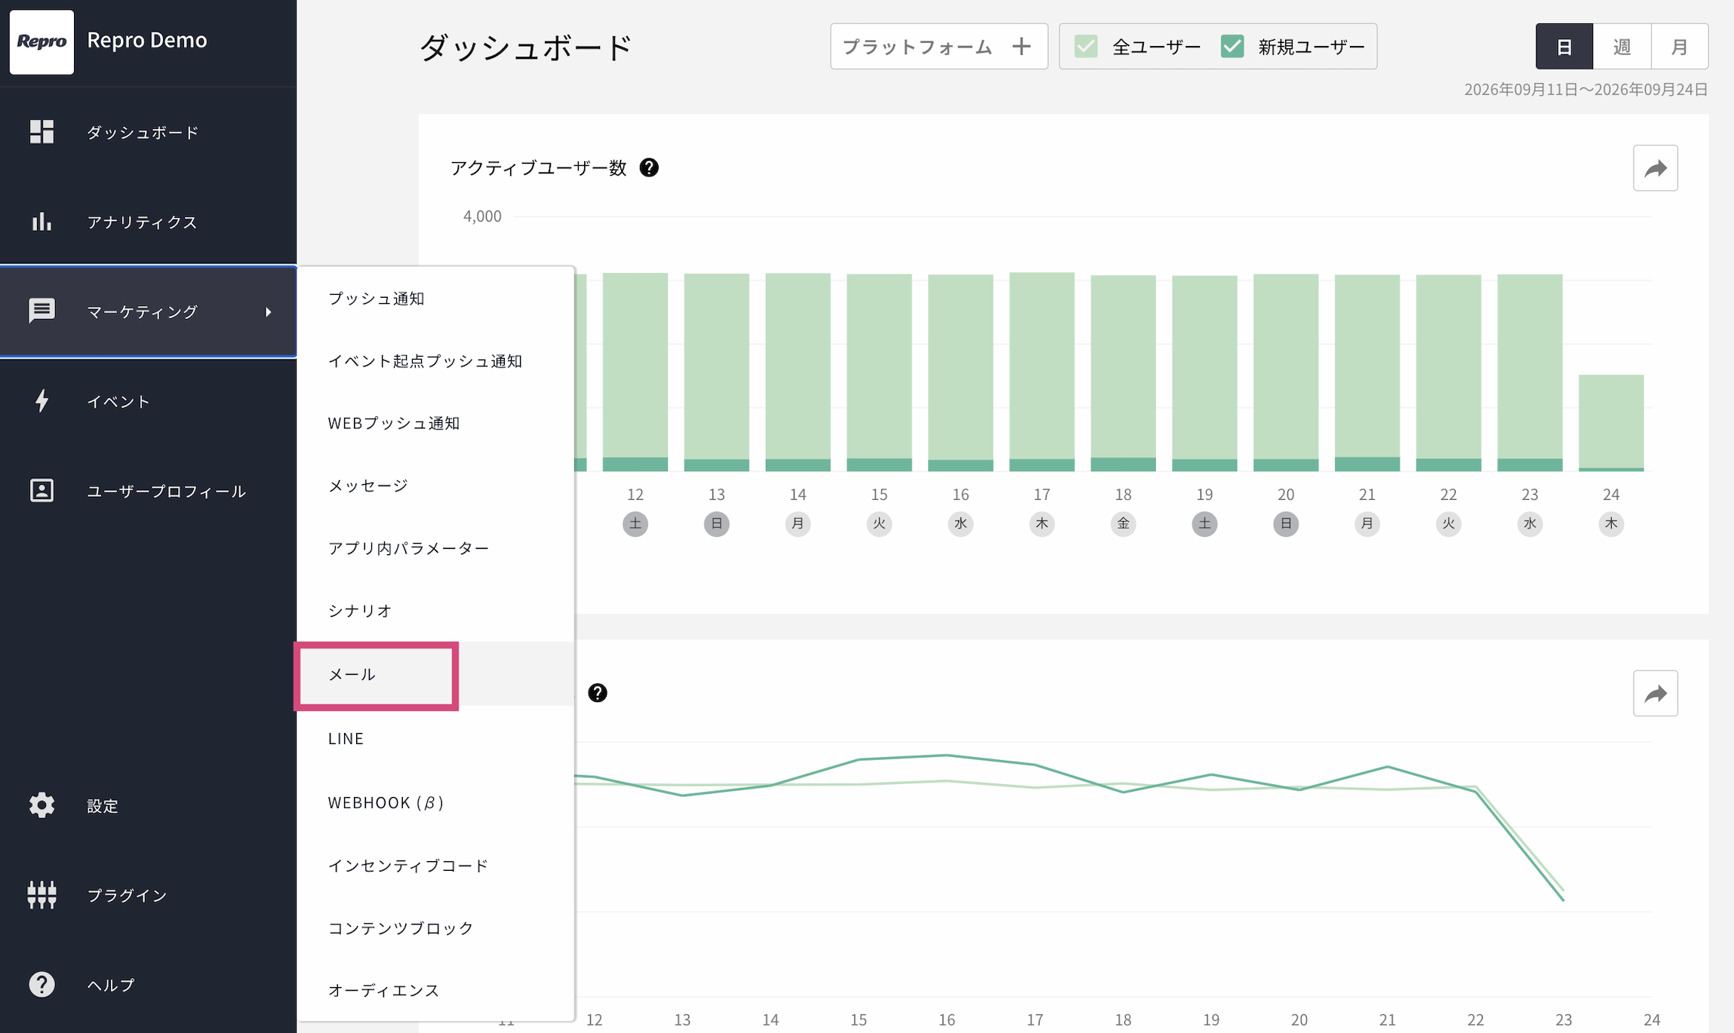Open インセンティブコード menu item
The height and width of the screenshot is (1033, 1734).
coord(436,866)
